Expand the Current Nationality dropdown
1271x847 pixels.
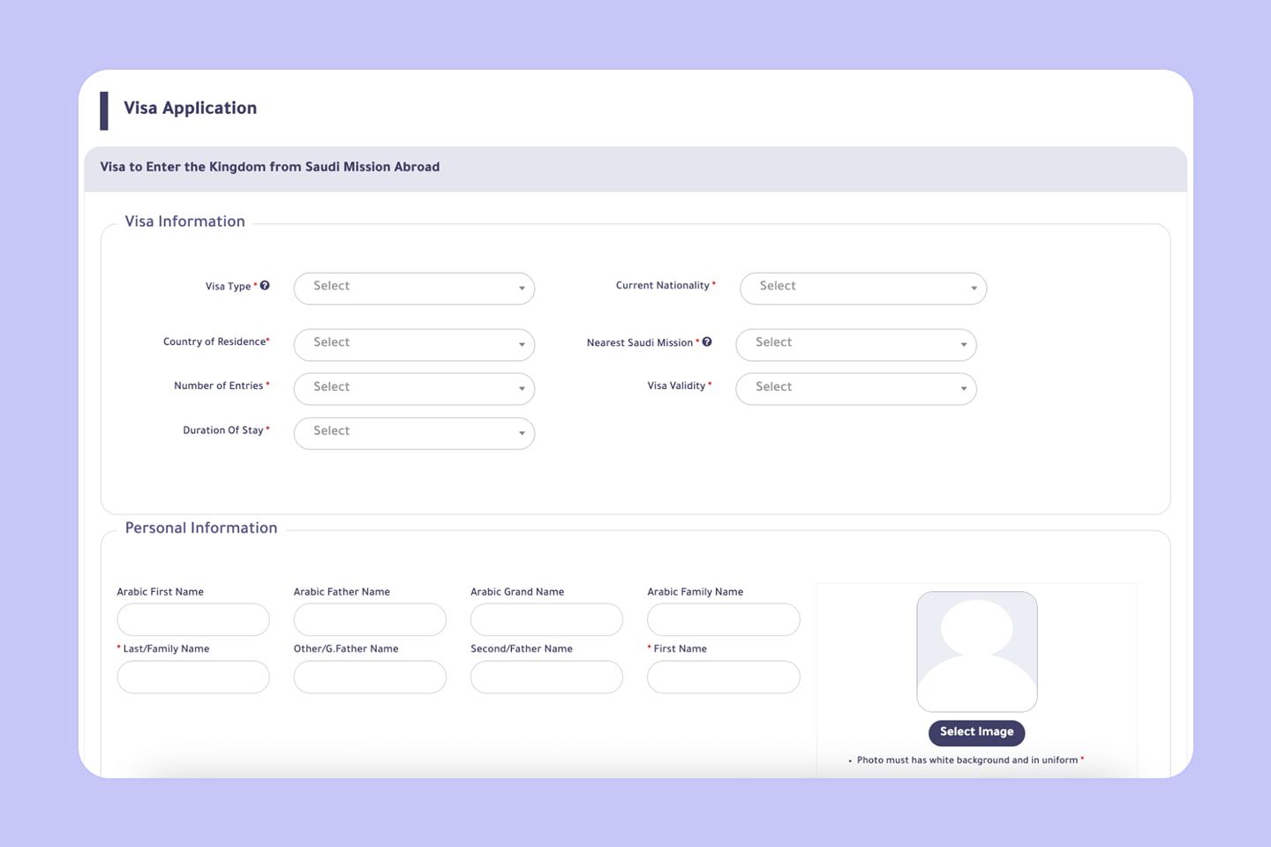[x=862, y=289]
